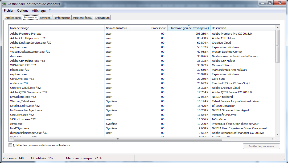This screenshot has width=288, height=163.
Task: Select the mbam.exe *32 process
Action: (x=142, y=70)
